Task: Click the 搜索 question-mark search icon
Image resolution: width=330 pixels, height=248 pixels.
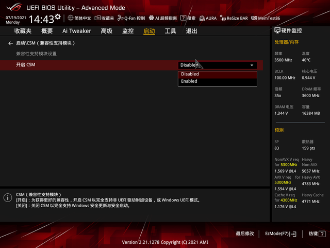Action: 184,18
